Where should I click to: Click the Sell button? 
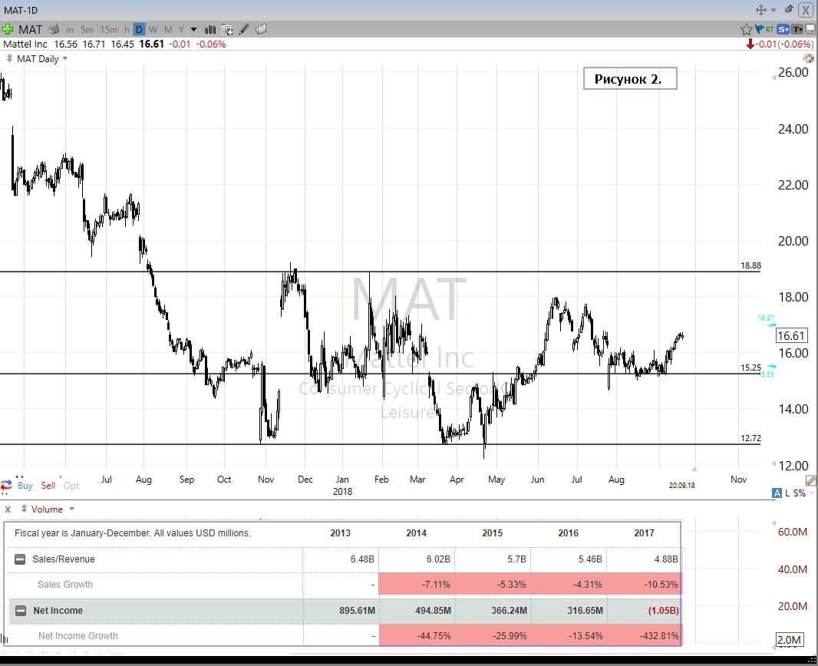coord(48,486)
